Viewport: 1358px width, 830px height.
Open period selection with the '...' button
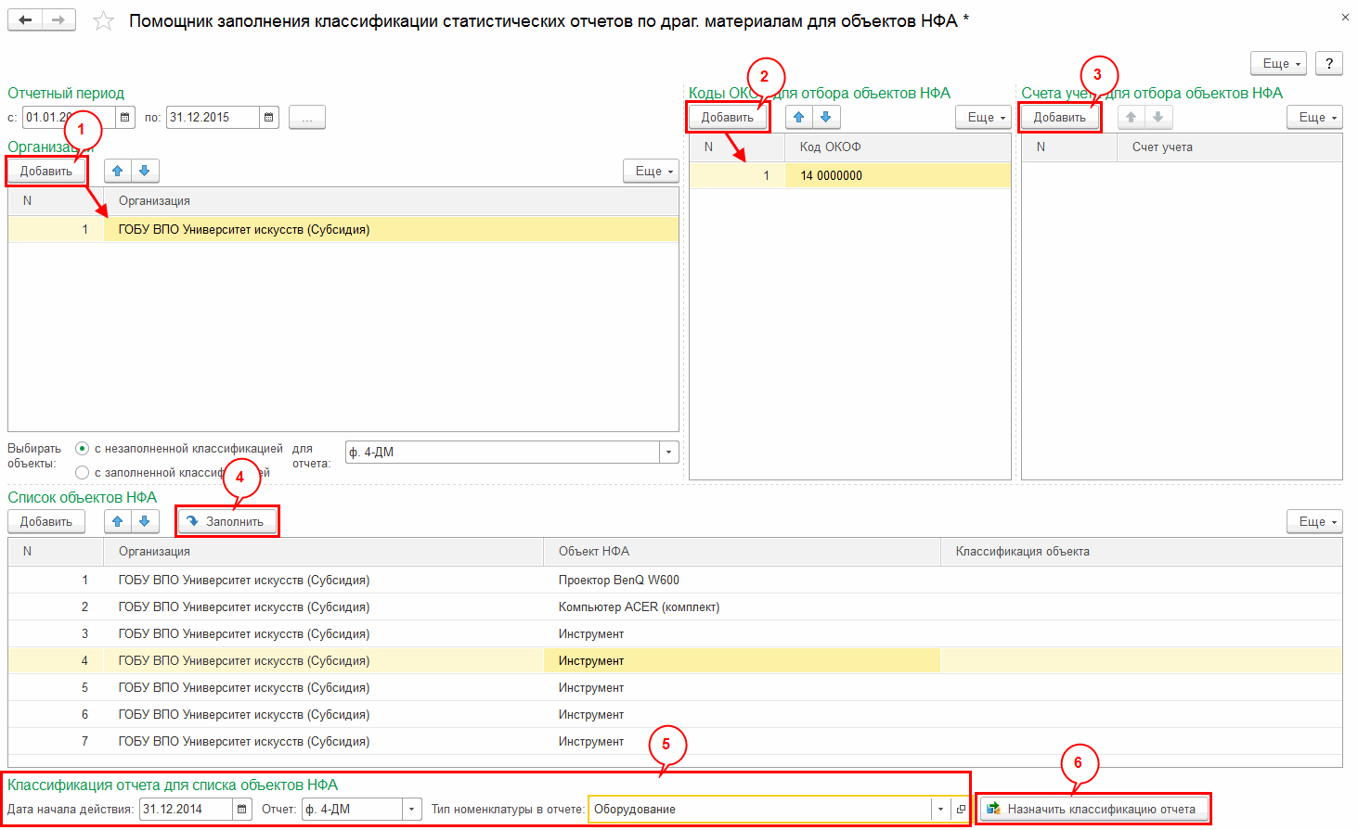307,118
